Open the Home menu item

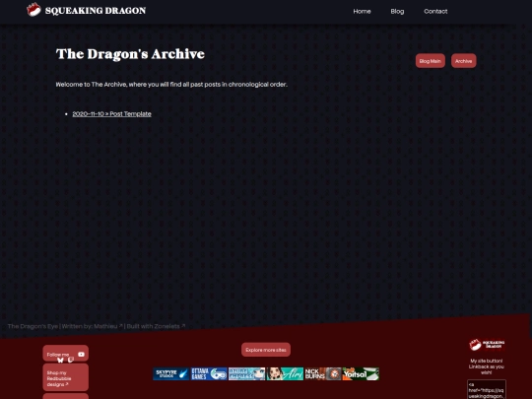click(x=362, y=11)
